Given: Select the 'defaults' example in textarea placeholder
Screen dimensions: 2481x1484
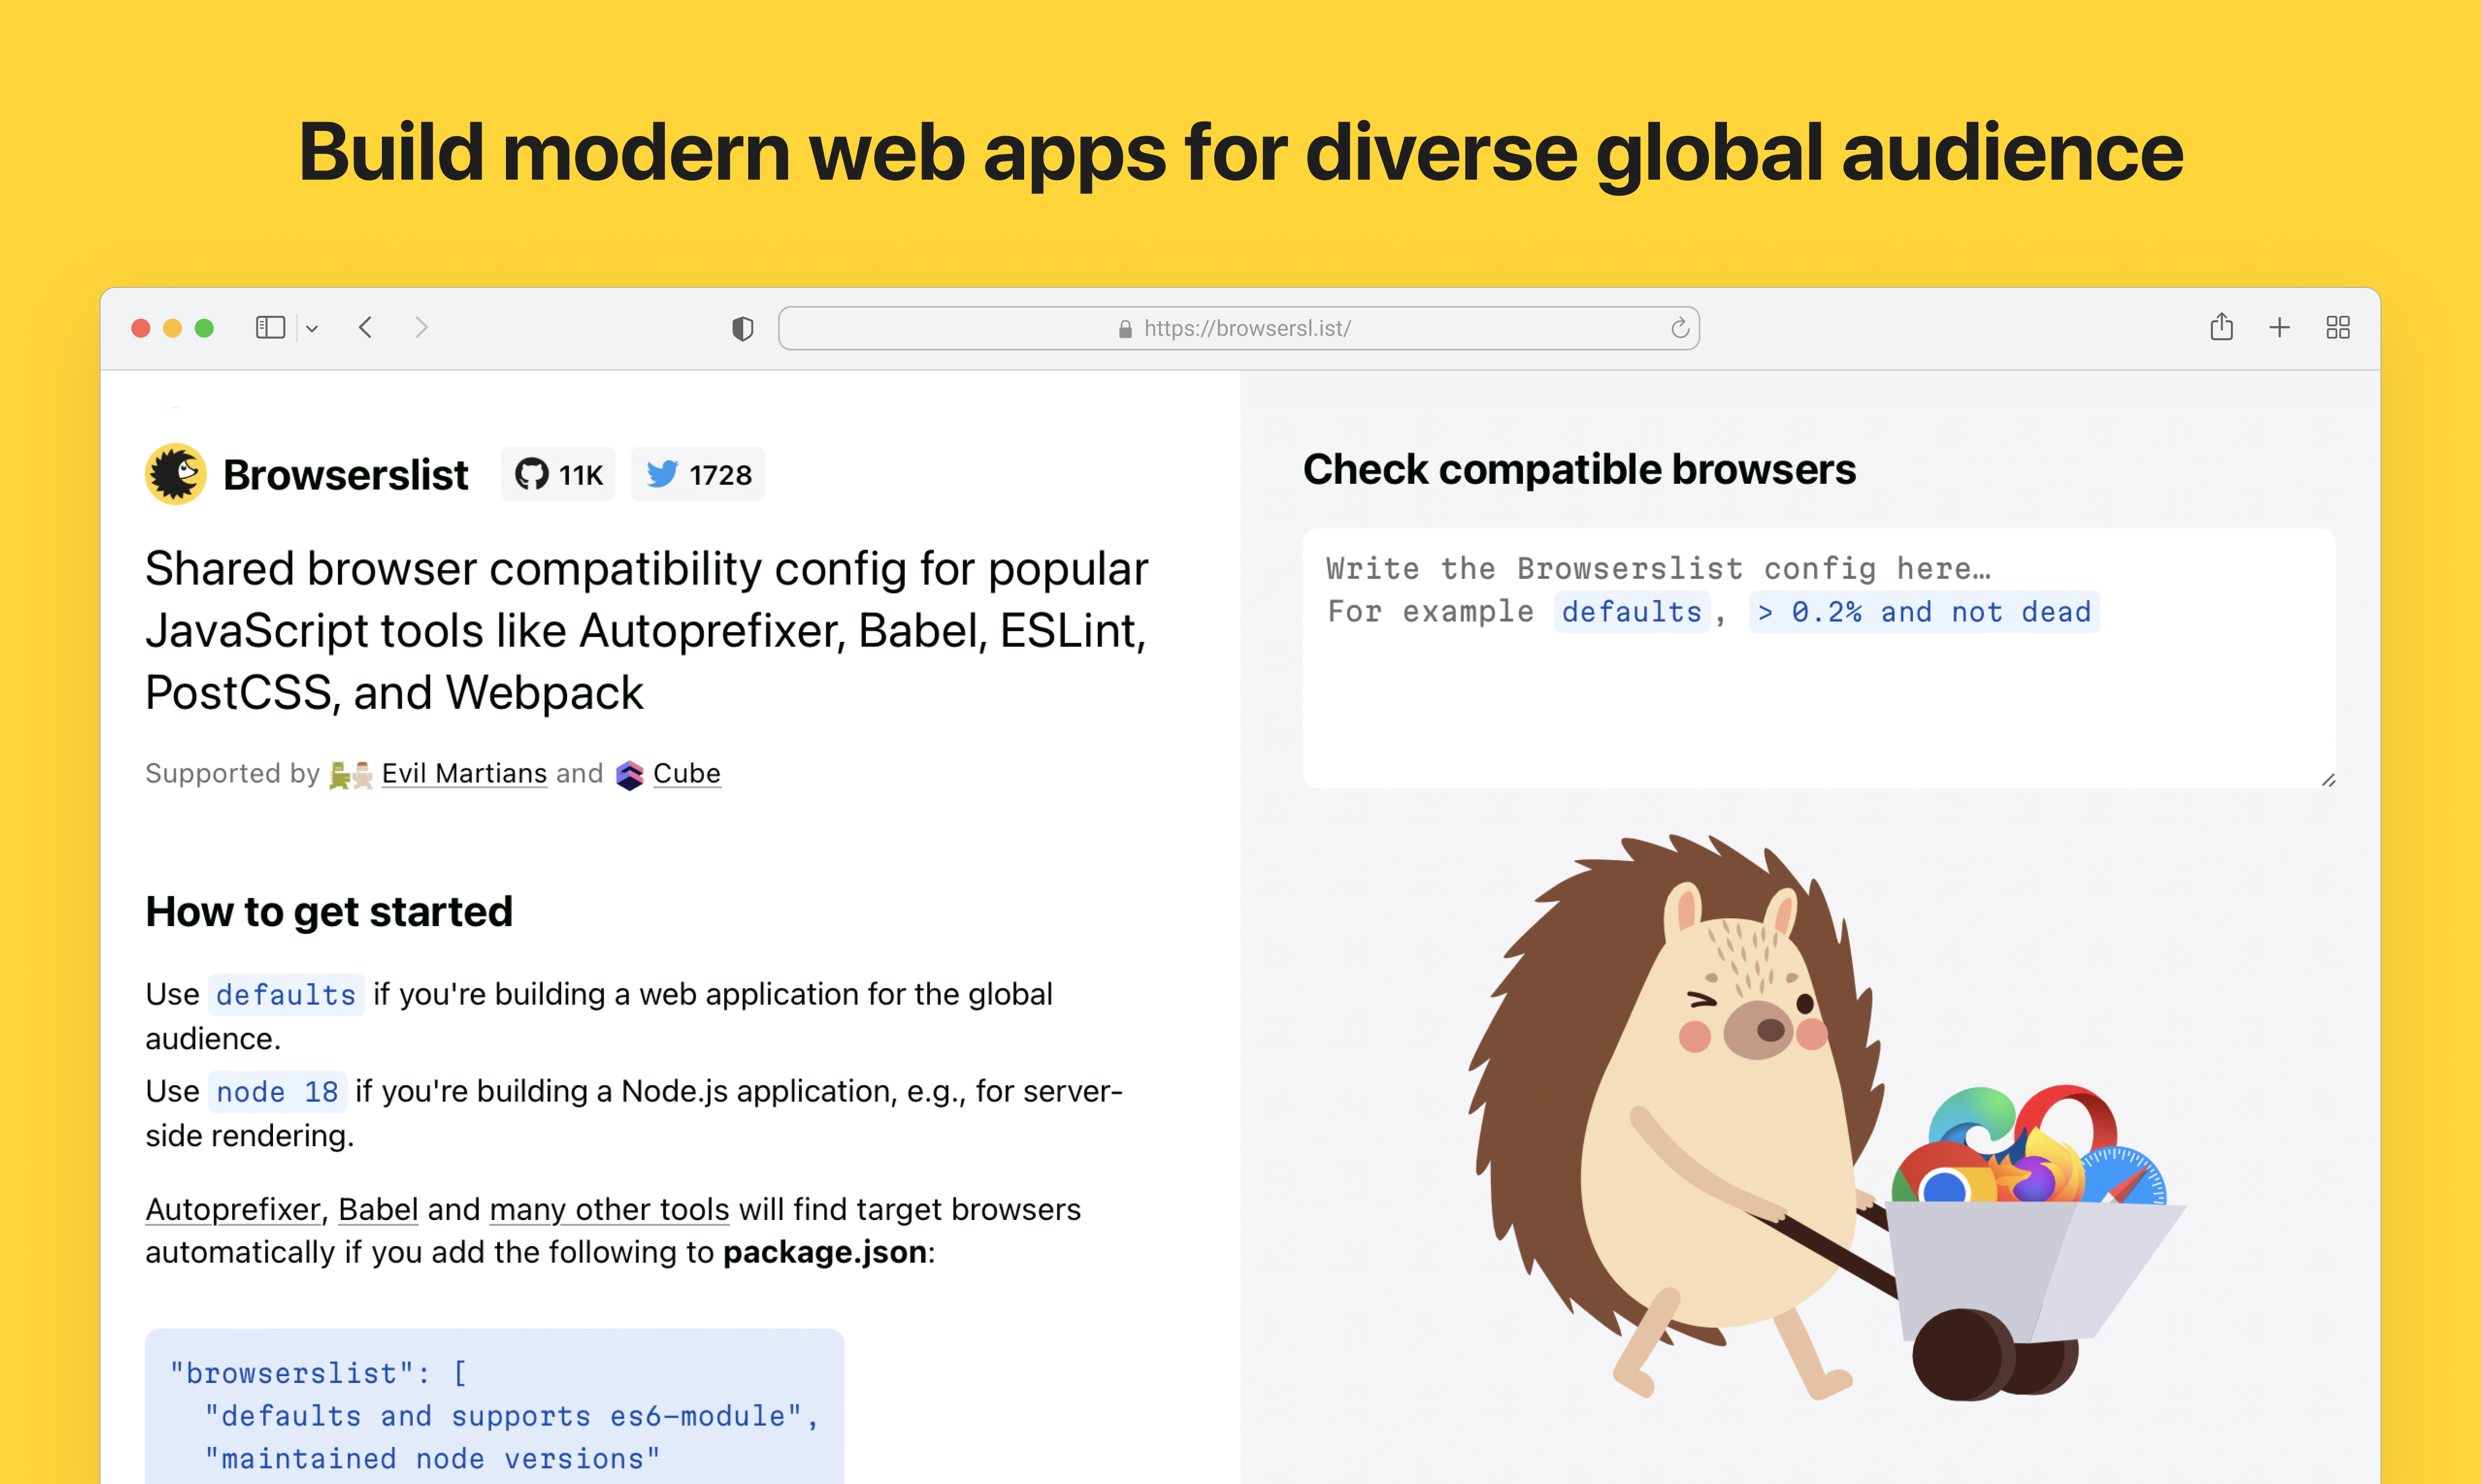Looking at the screenshot, I should [1632, 612].
